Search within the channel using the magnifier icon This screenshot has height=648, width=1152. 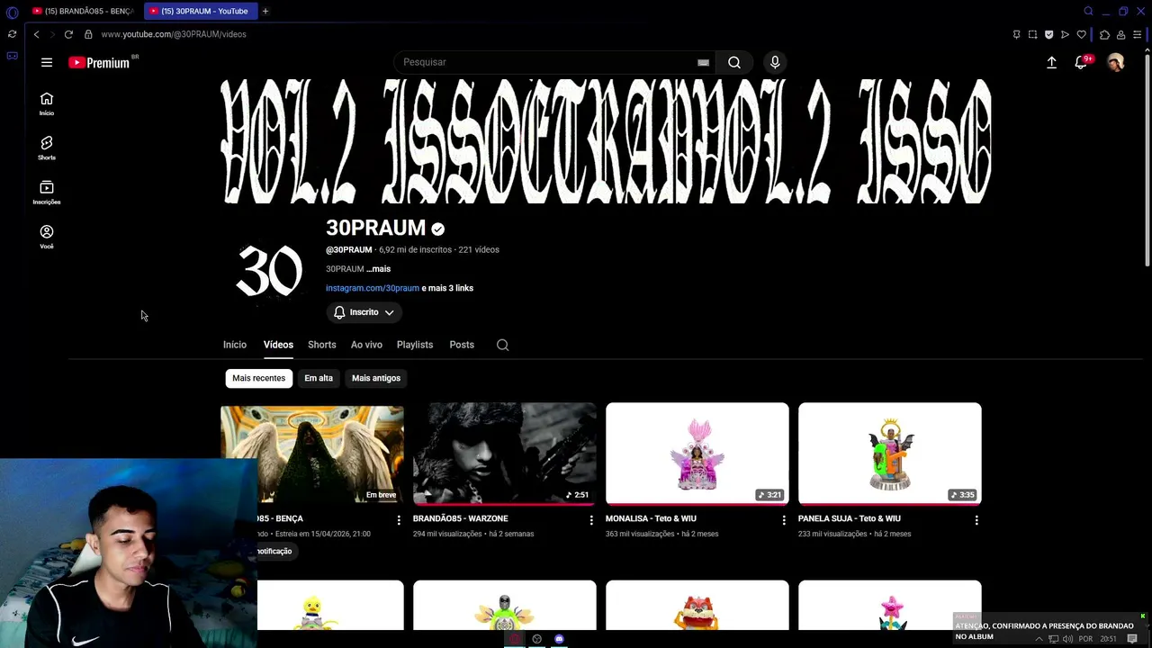503,345
